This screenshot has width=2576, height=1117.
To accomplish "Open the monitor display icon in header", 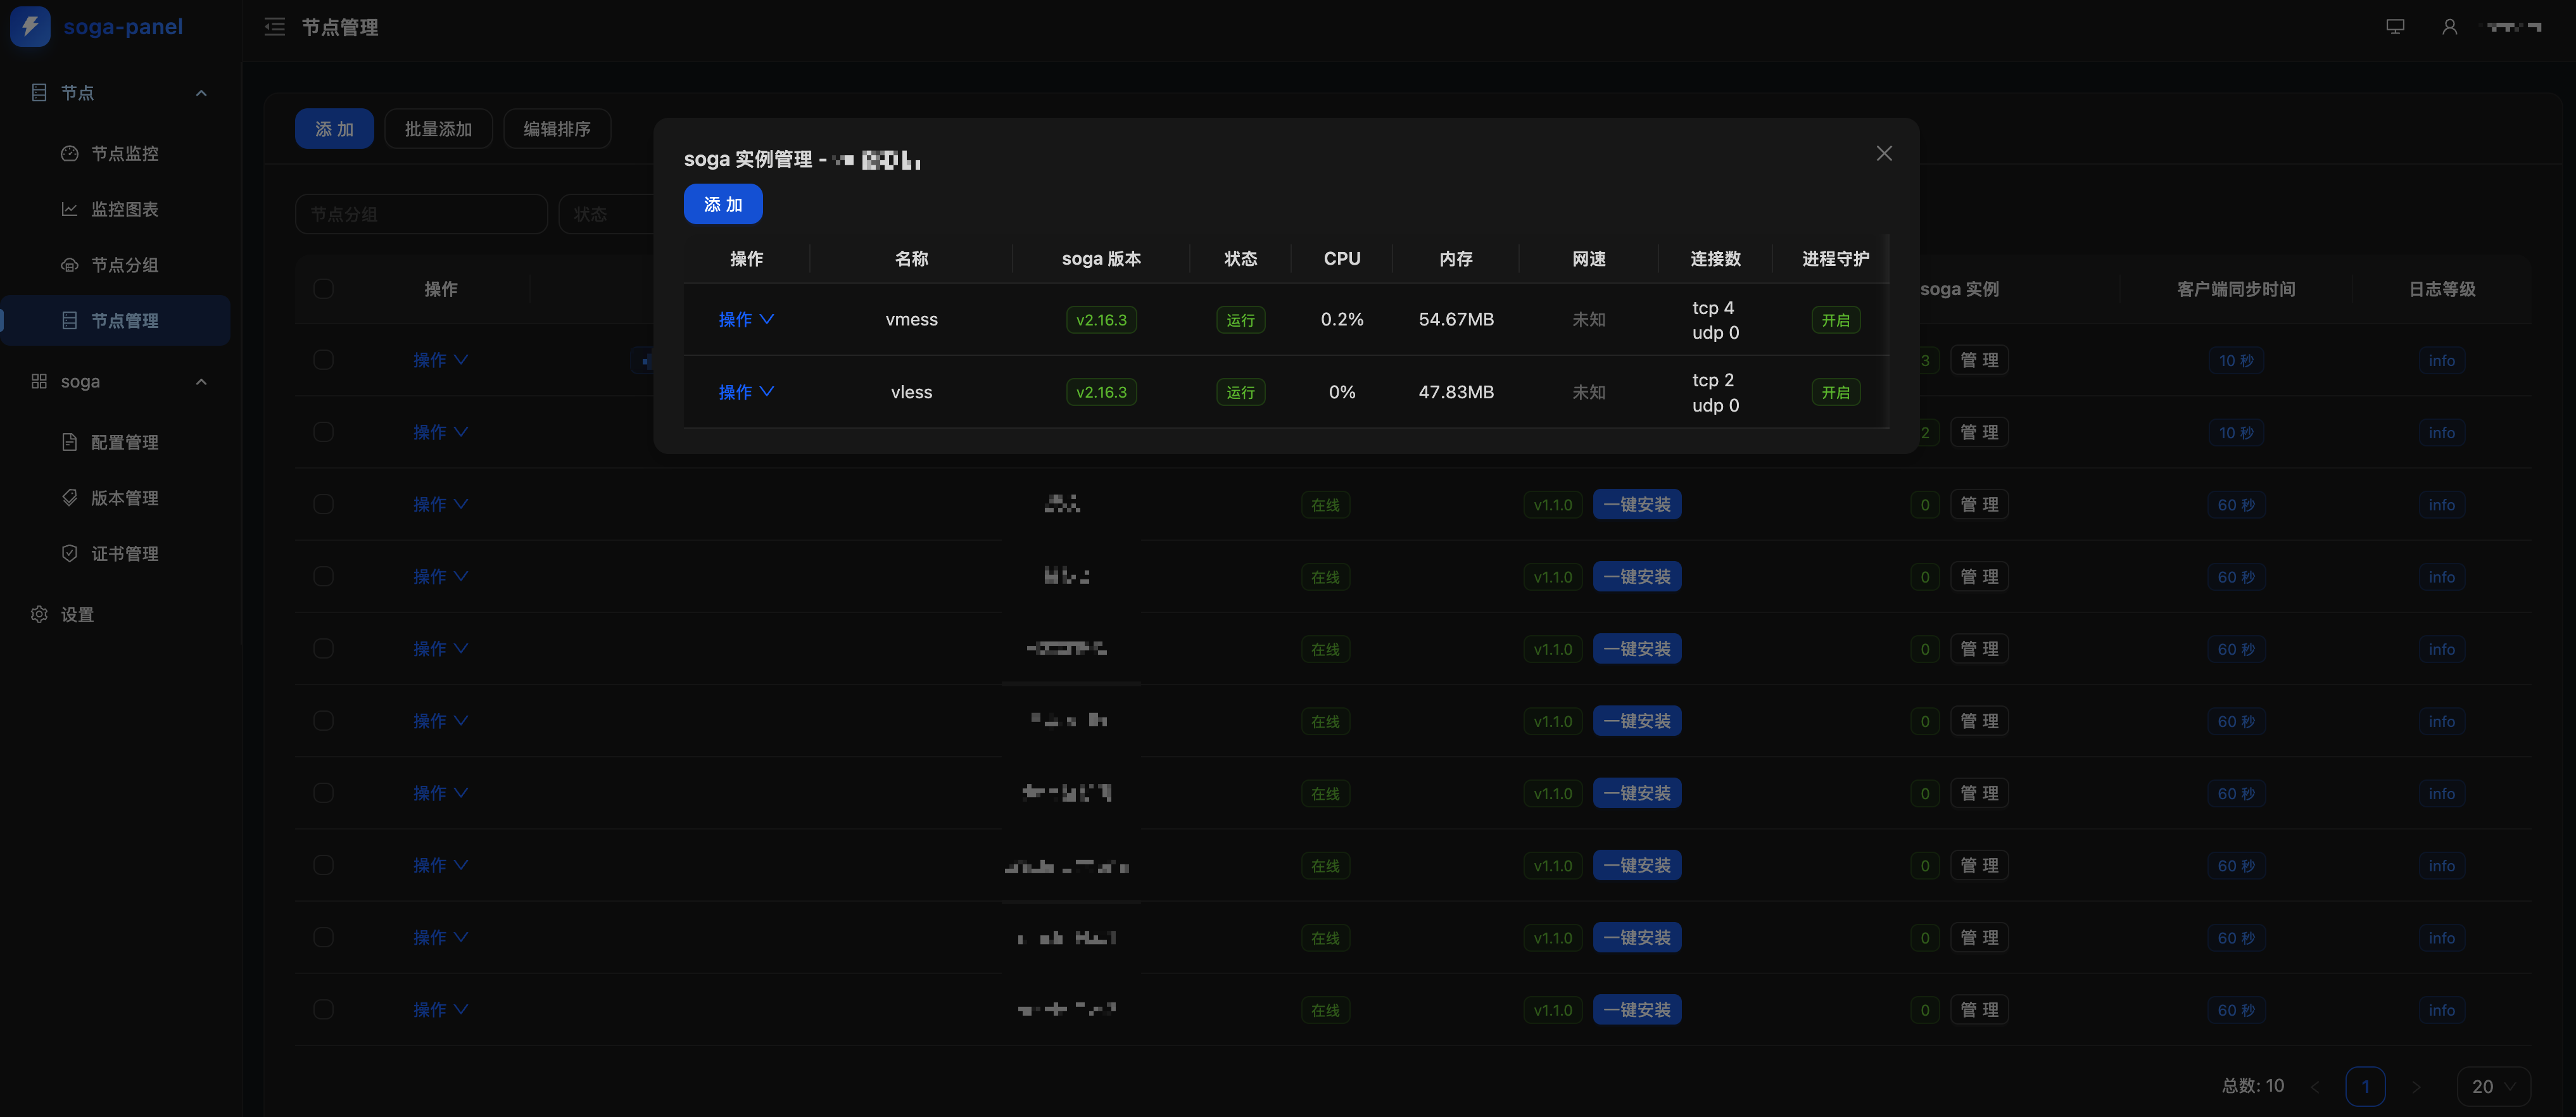I will click(2395, 27).
